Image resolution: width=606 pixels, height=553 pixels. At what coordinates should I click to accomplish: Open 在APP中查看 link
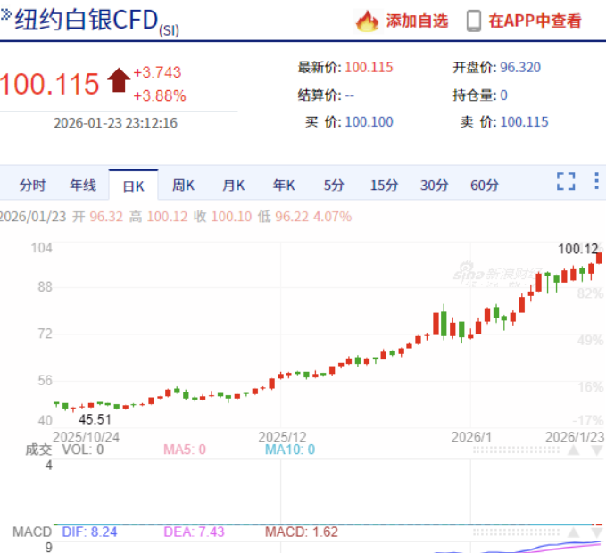tap(535, 21)
